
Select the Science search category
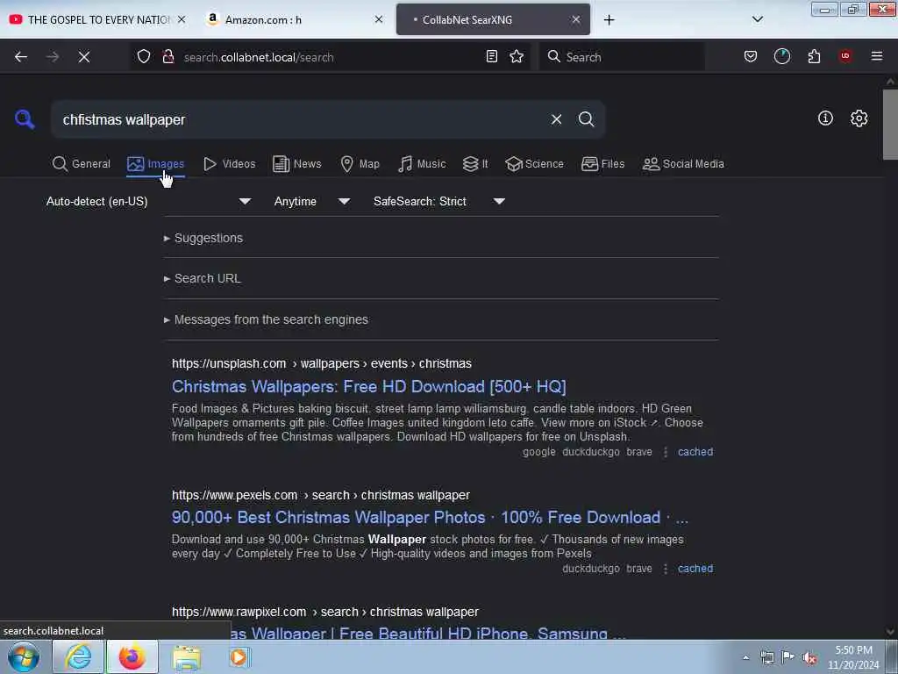point(535,164)
